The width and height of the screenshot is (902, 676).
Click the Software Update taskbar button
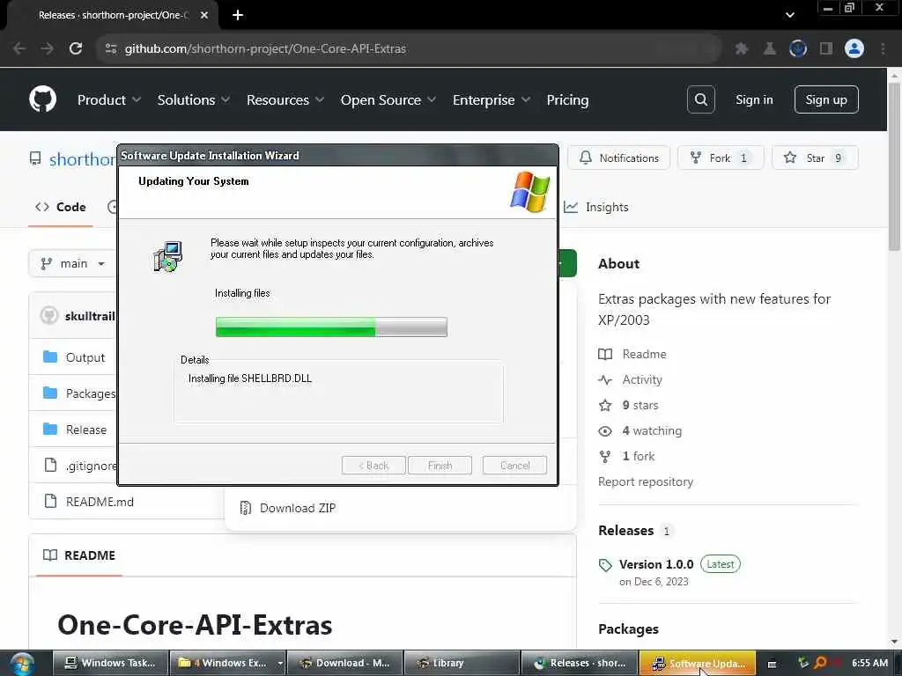698,664
